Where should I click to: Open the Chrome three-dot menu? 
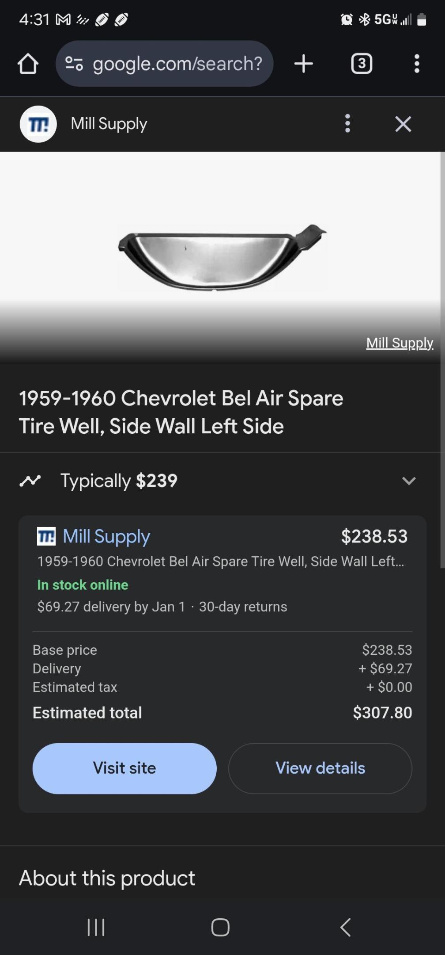416,64
